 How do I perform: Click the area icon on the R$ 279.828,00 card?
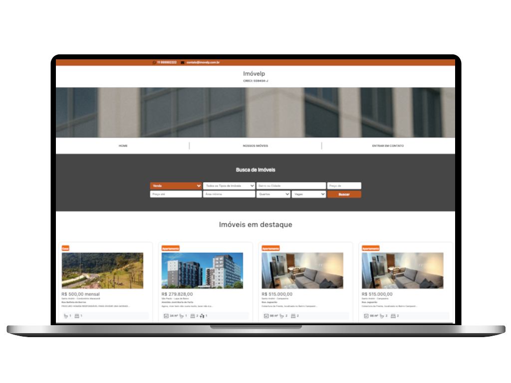point(166,316)
